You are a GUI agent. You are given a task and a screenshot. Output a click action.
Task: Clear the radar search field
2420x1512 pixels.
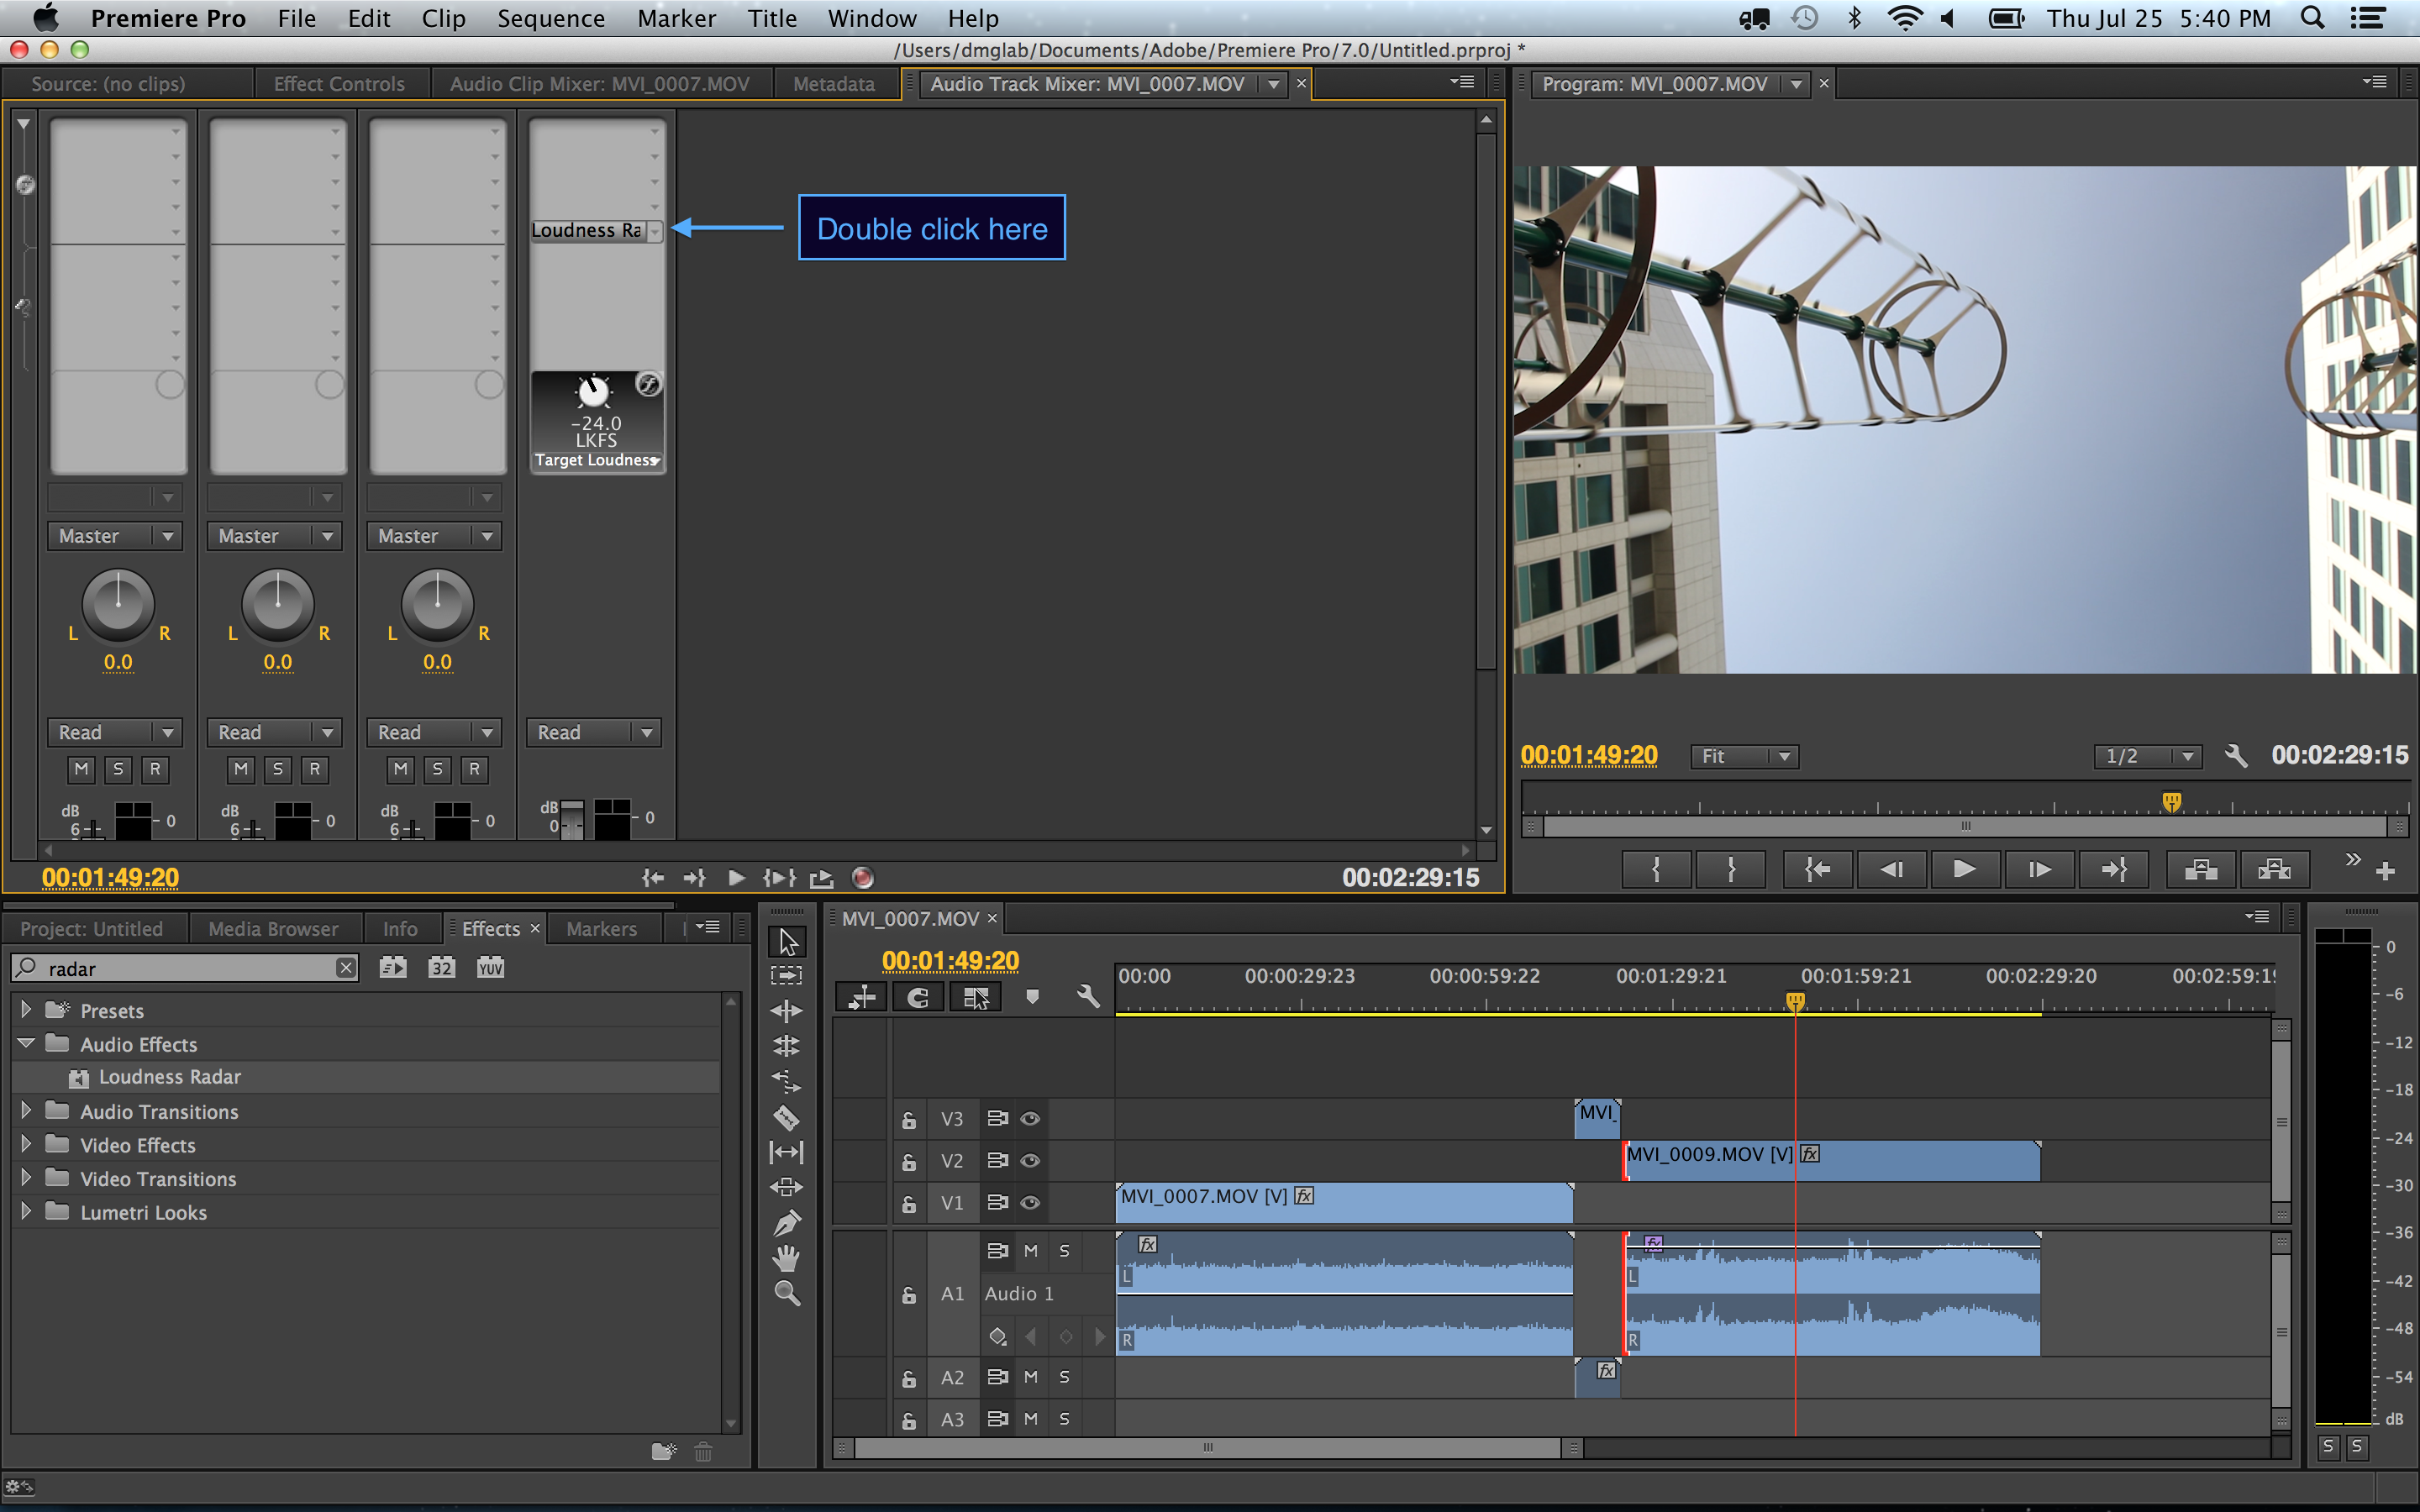346,967
